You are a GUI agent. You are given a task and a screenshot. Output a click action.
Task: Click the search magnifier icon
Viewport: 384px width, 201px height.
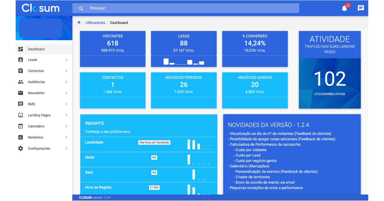pyautogui.click(x=81, y=8)
